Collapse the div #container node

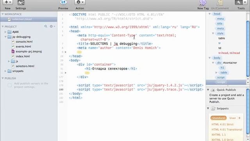(213, 63)
